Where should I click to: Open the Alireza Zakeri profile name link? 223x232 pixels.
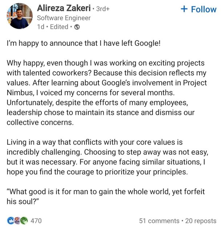(x=63, y=8)
